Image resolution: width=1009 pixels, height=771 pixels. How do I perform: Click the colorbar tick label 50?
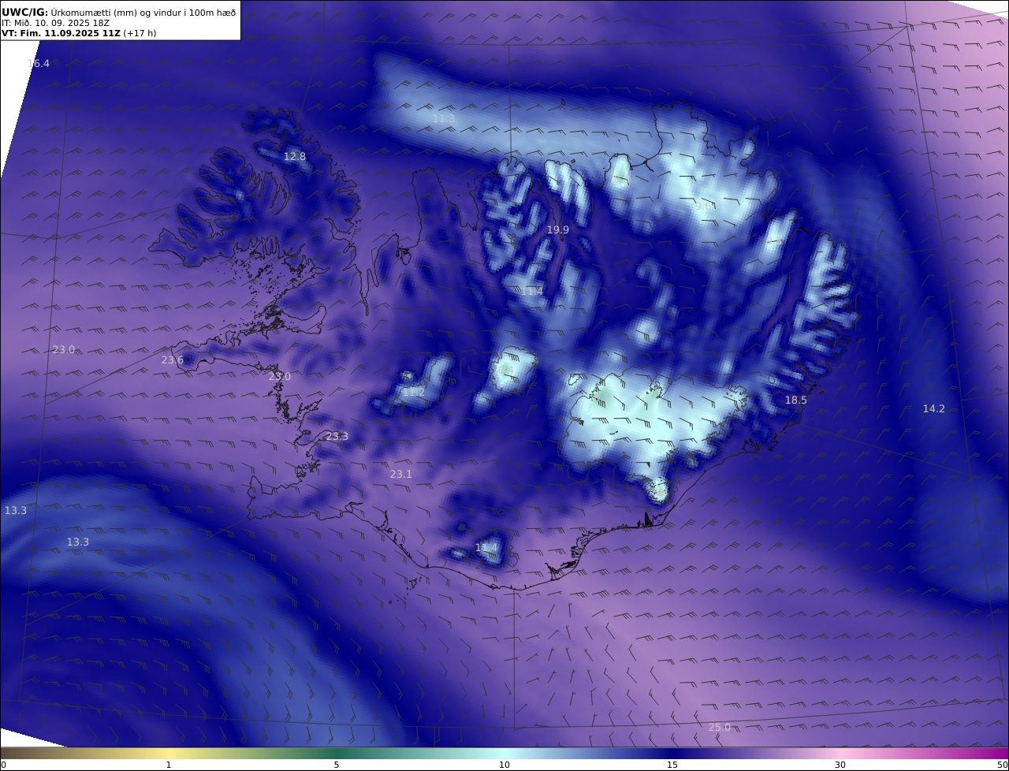click(1003, 765)
